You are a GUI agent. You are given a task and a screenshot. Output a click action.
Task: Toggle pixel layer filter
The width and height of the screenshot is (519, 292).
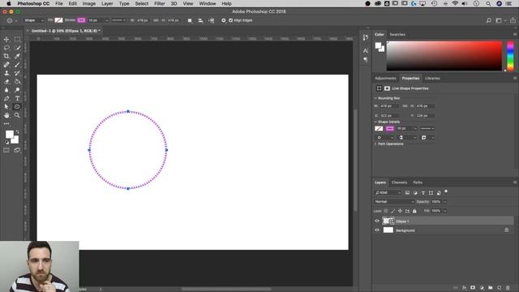coord(407,193)
